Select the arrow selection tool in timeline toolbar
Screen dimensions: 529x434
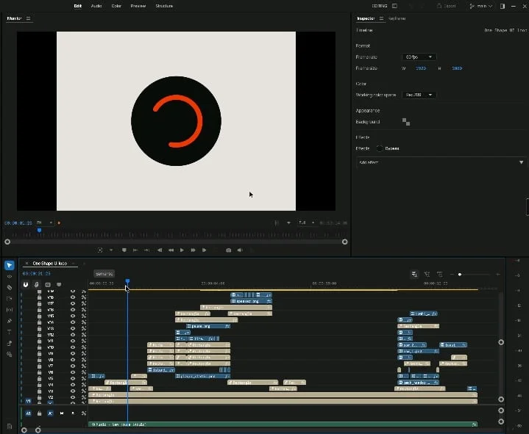point(10,265)
